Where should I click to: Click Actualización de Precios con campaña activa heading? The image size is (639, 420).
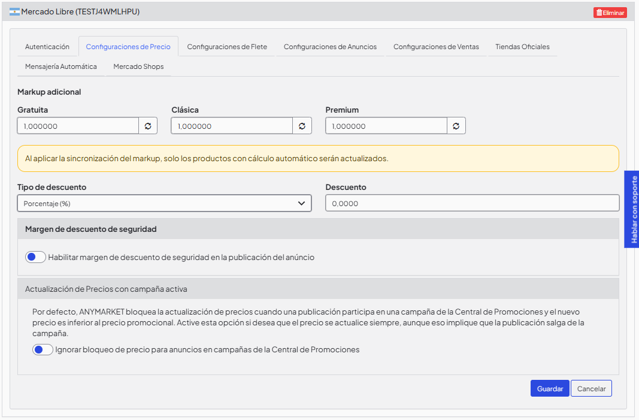(107, 289)
